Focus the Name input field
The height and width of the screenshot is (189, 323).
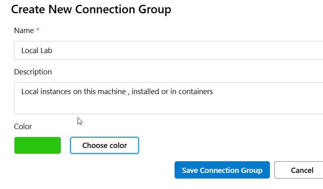pos(169,51)
